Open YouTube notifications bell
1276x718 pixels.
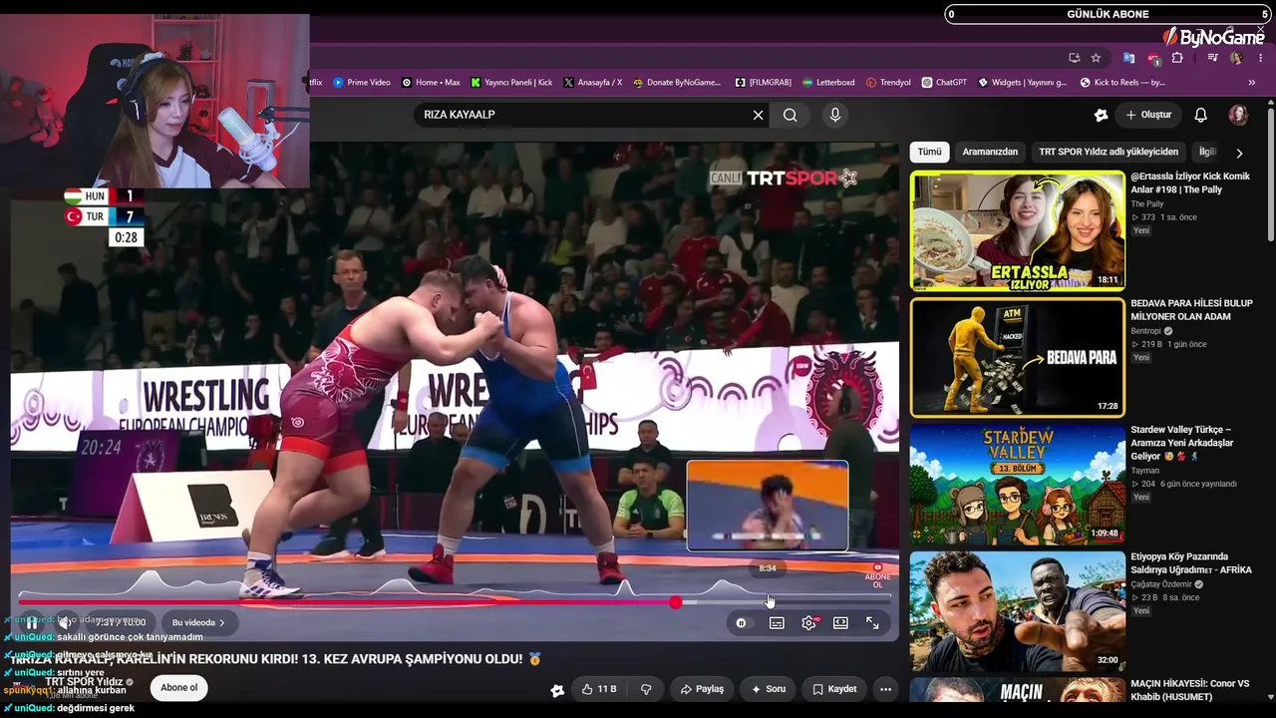tap(1200, 115)
